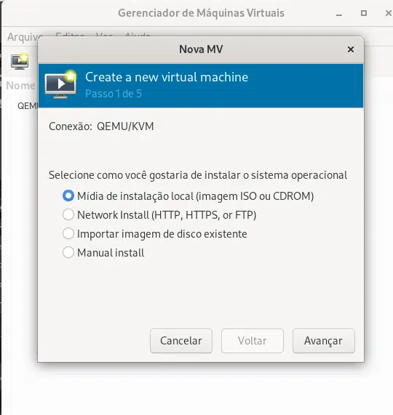Click the new virtual machine toolbar icon
The height and width of the screenshot is (415, 393).
pos(20,61)
